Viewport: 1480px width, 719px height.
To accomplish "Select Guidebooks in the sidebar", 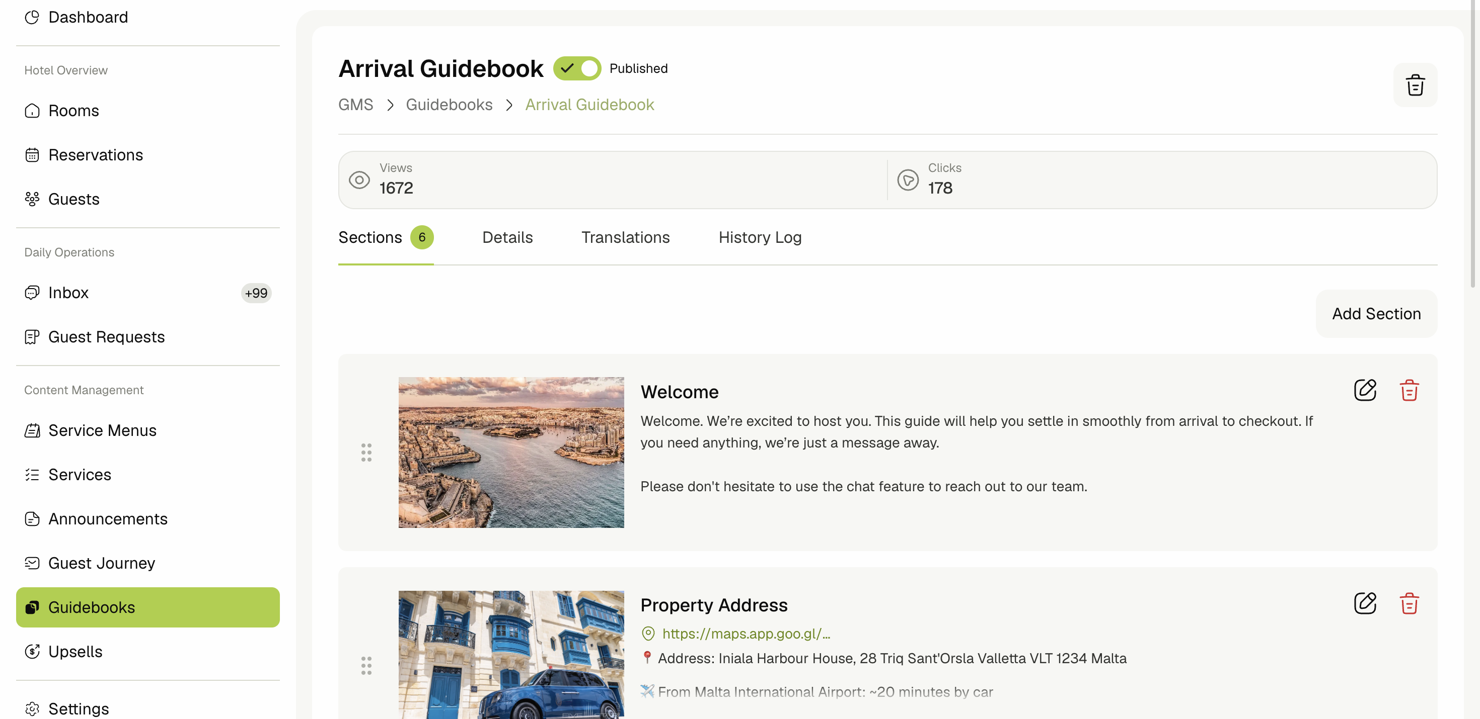I will [x=147, y=607].
